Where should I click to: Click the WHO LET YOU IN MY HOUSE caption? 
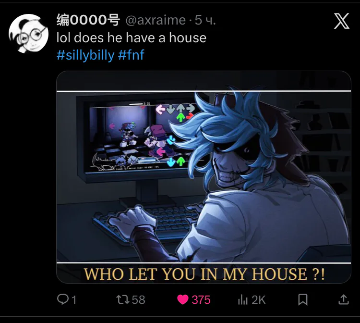point(204,274)
